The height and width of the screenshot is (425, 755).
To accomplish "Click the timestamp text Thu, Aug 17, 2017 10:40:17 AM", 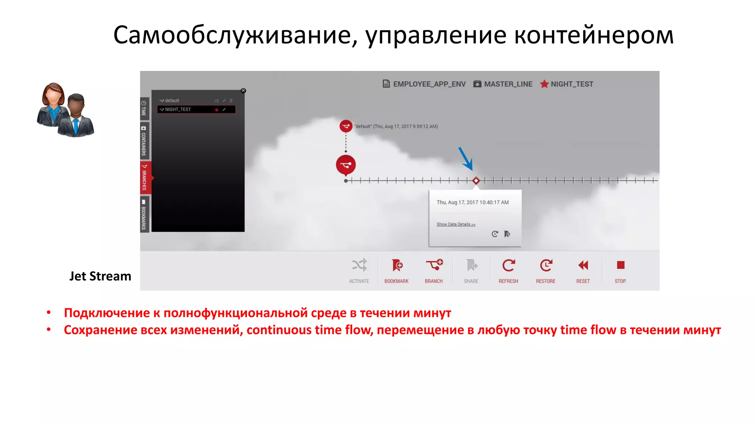I will pyautogui.click(x=473, y=203).
